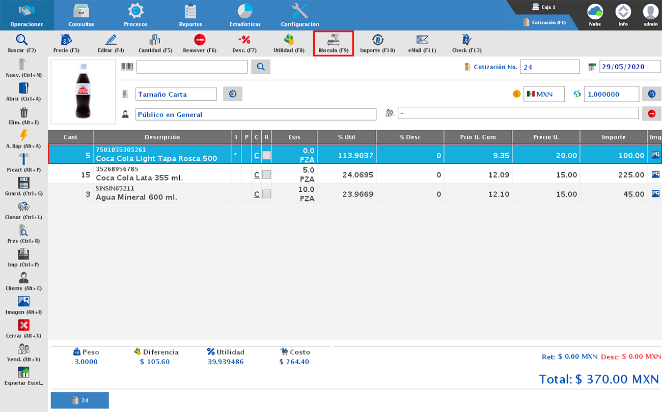Clone quote with Clonar (Ctrl+L) icon

pos(23,207)
